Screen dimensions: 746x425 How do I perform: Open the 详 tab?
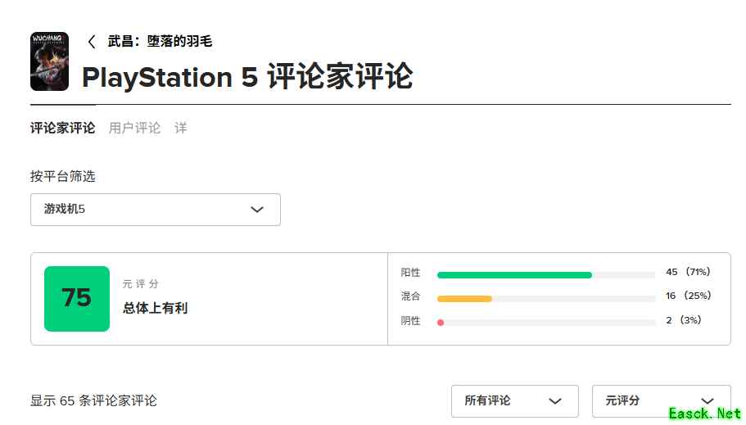(x=180, y=128)
